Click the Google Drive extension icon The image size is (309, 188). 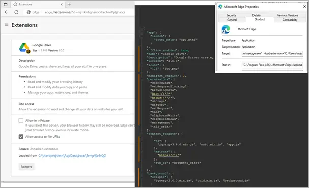tap(24, 48)
